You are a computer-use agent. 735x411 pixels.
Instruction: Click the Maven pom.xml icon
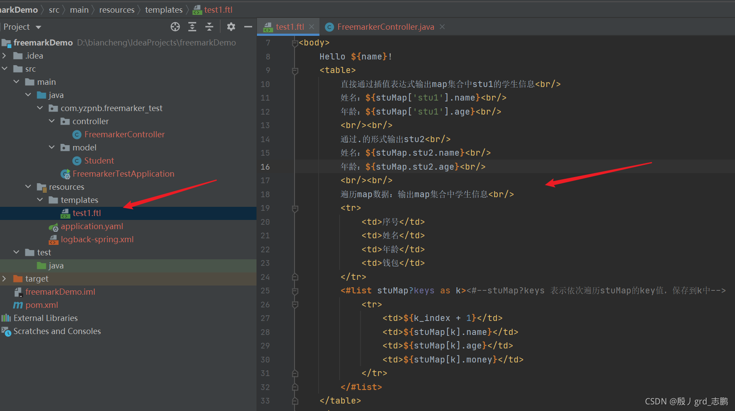click(18, 305)
